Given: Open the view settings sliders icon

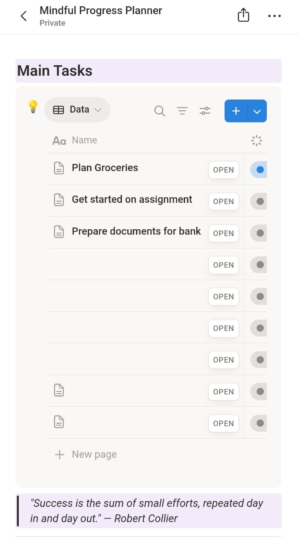Looking at the screenshot, I should tap(205, 111).
